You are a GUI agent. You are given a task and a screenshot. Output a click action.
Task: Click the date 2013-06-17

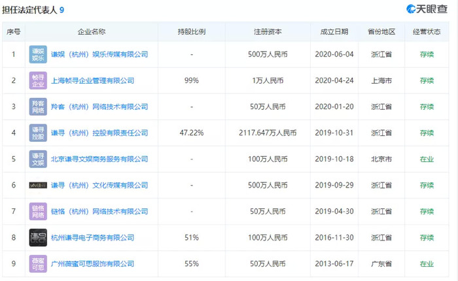click(334, 264)
